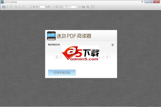161x107 pixels.
Task: Switch to two-page book view
Action: (28, 7)
